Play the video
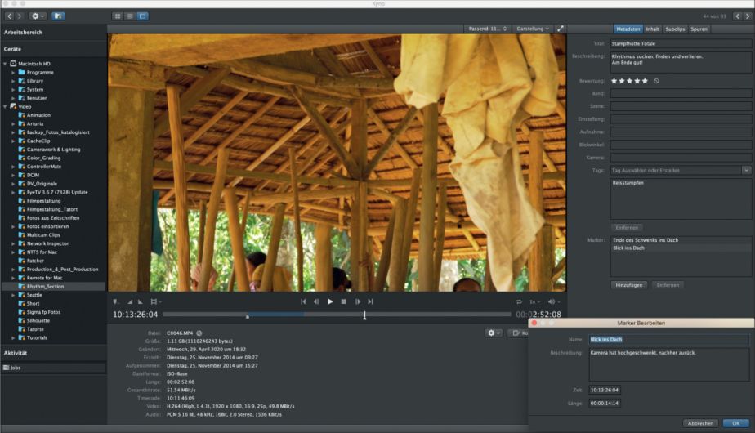This screenshot has height=433, width=755. [330, 302]
